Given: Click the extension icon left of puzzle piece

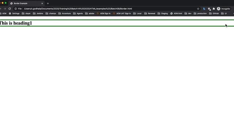Looking at the screenshot, I should 209,9.
